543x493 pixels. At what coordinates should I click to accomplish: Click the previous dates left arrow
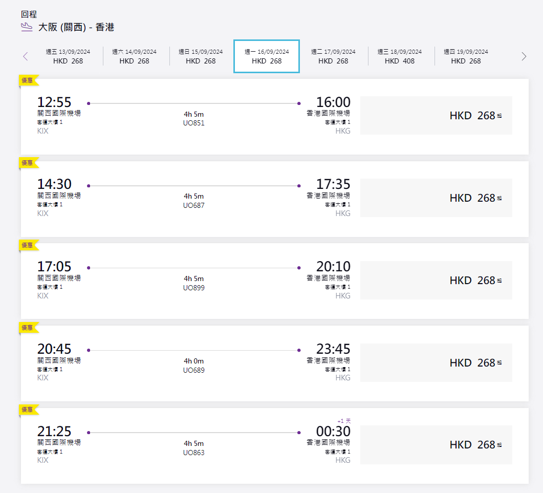[26, 56]
